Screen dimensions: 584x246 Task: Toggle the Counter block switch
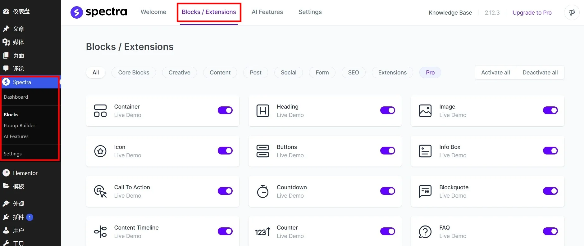click(388, 231)
